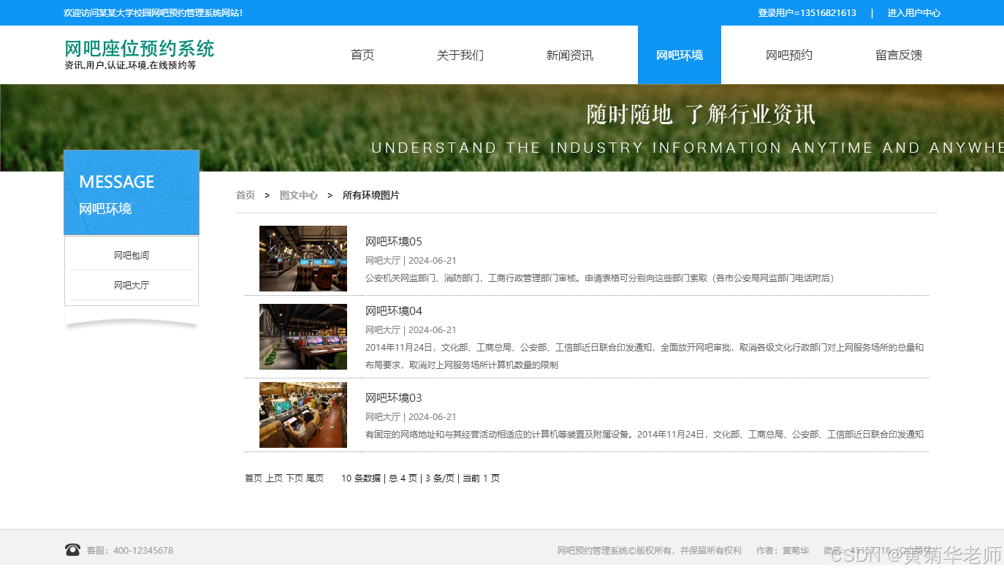The width and height of the screenshot is (1004, 572).
Task: Navigate to 留言反馈 page
Action: [898, 54]
